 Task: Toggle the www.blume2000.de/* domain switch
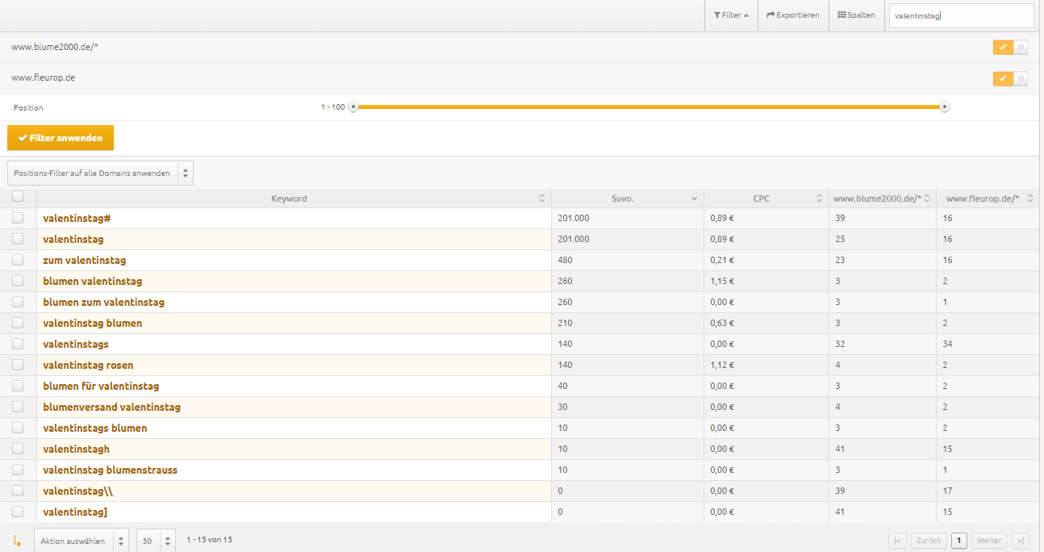pyautogui.click(x=1010, y=48)
